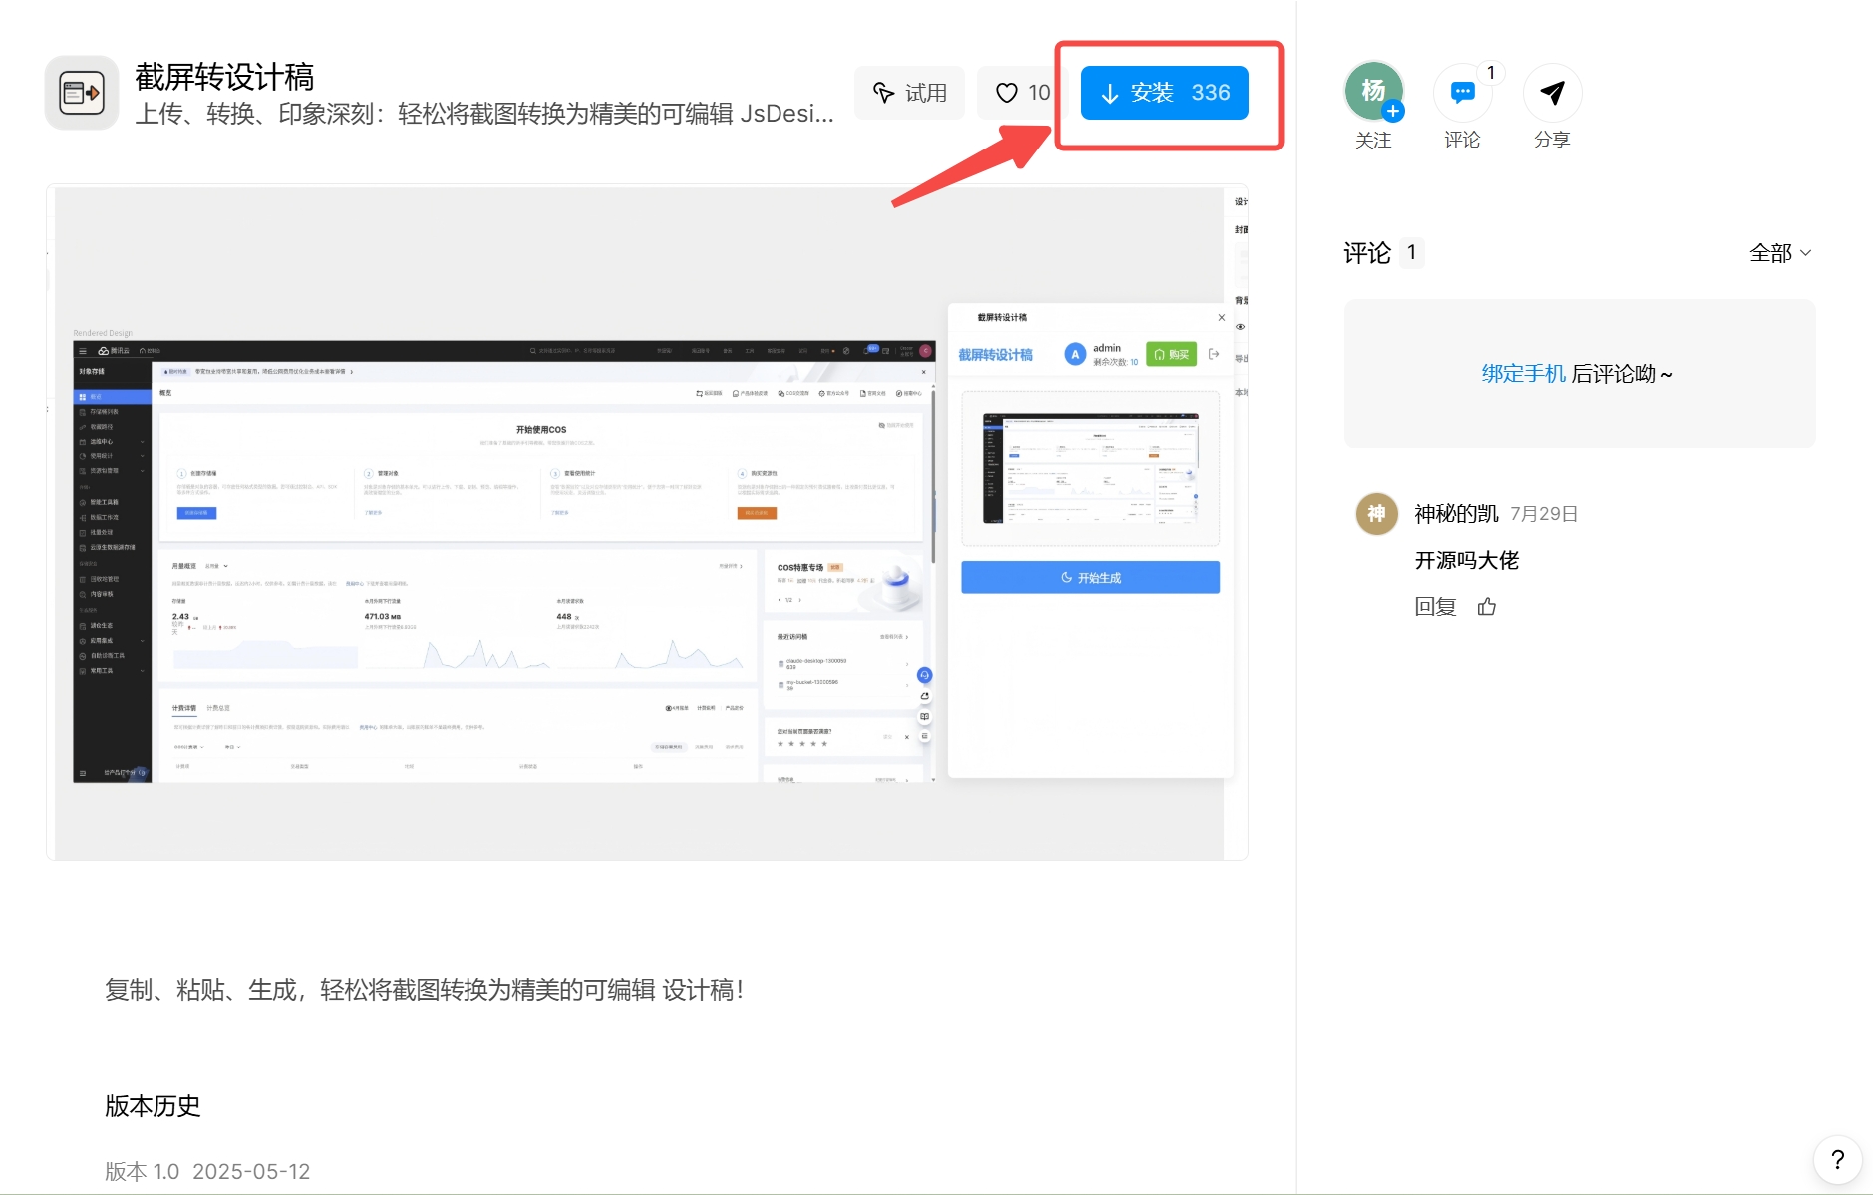The width and height of the screenshot is (1873, 1195).
Task: Thumbs-up the 开源吗大佬 comment
Action: tap(1487, 607)
